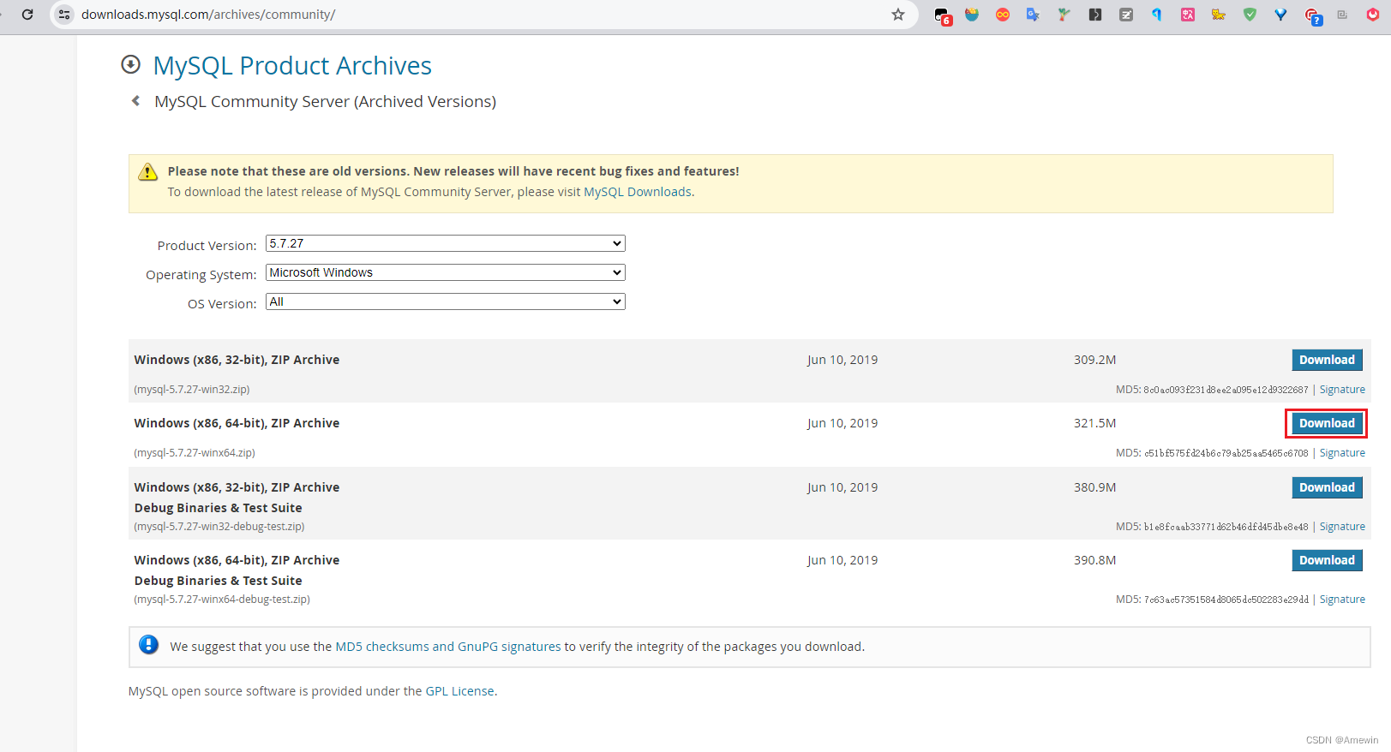The image size is (1391, 752).
Task: Click MD5 value for winx64-debug-test.zip
Action: (x=1226, y=600)
